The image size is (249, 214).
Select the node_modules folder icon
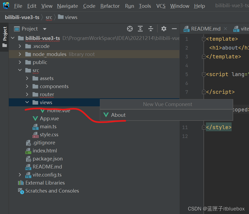(28, 54)
